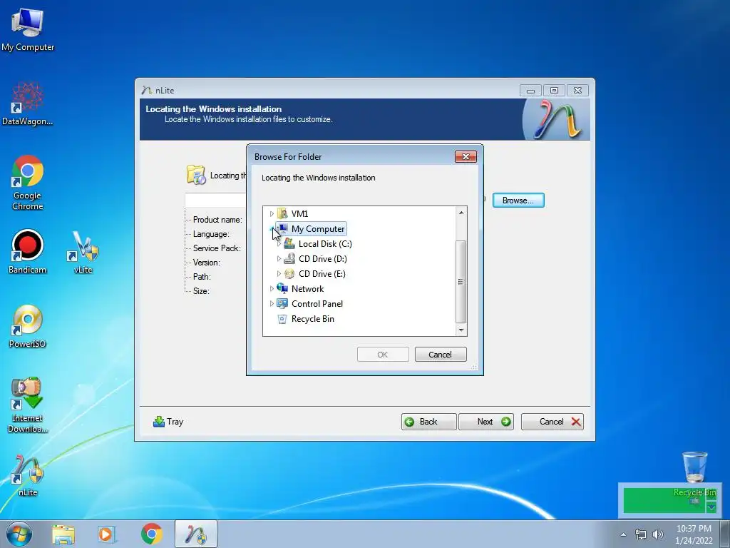
Task: Select Network in folder tree
Action: (x=307, y=289)
